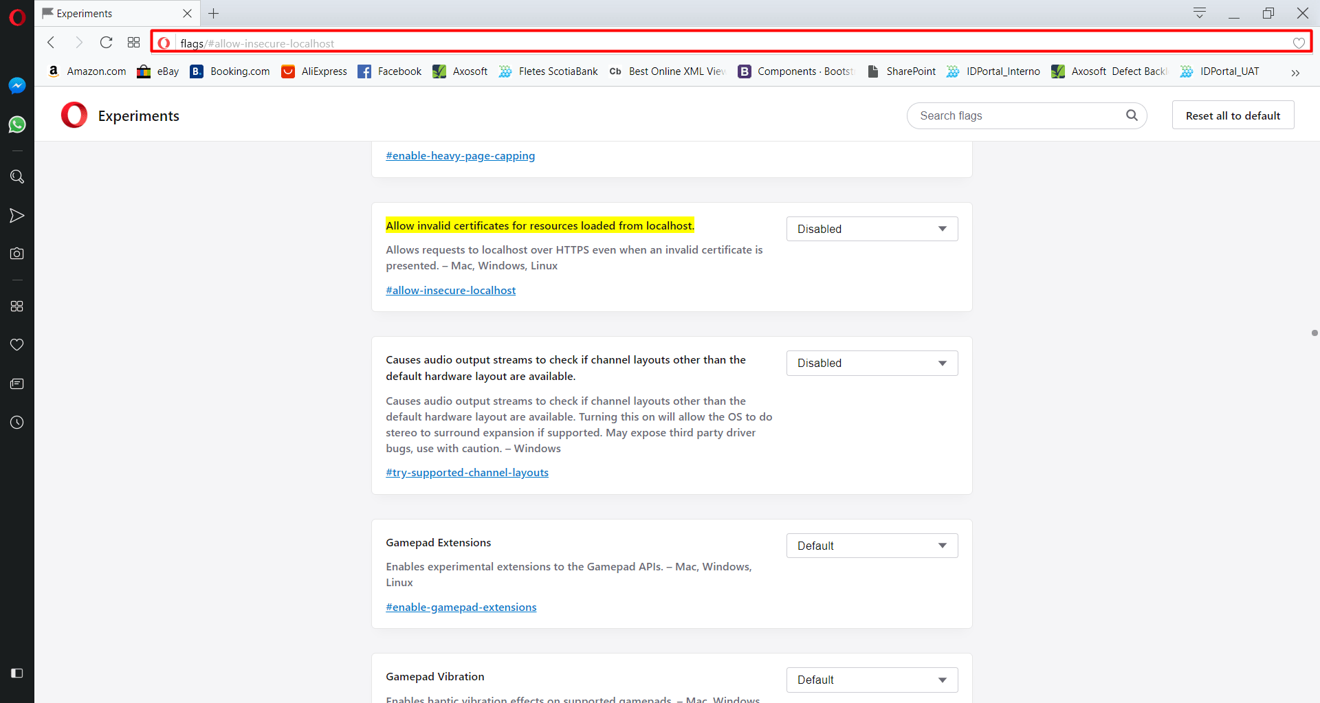Screen dimensions: 1320x703
Task: Open a new tab with plus button
Action: coord(214,14)
